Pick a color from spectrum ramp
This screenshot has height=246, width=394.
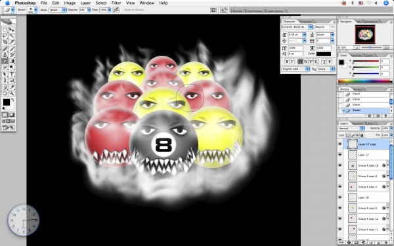pos(364,81)
